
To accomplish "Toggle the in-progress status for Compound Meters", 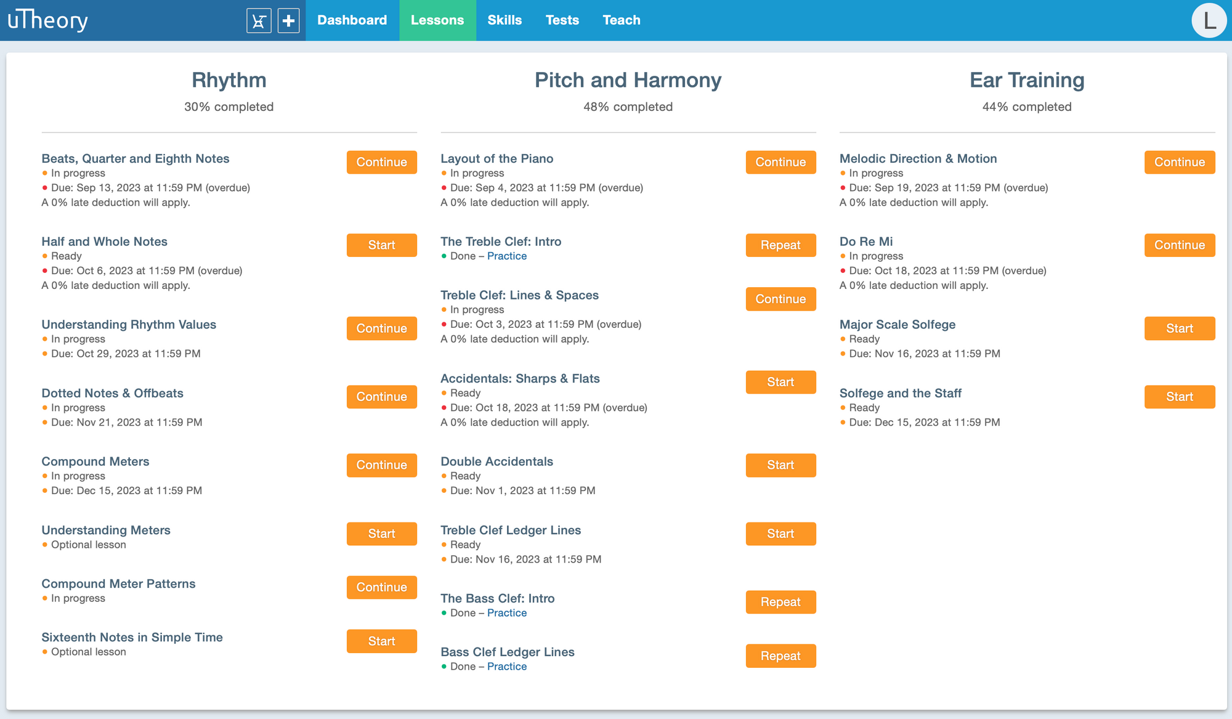I will pyautogui.click(x=46, y=476).
